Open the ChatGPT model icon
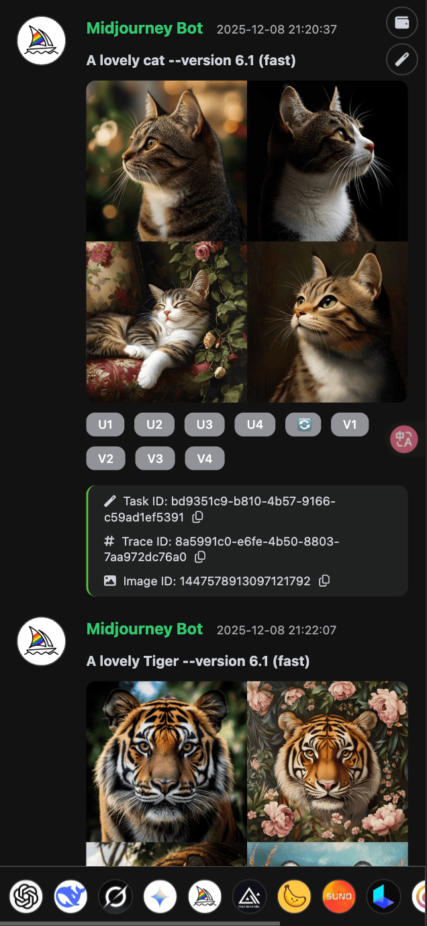The width and height of the screenshot is (427, 926). [x=26, y=896]
